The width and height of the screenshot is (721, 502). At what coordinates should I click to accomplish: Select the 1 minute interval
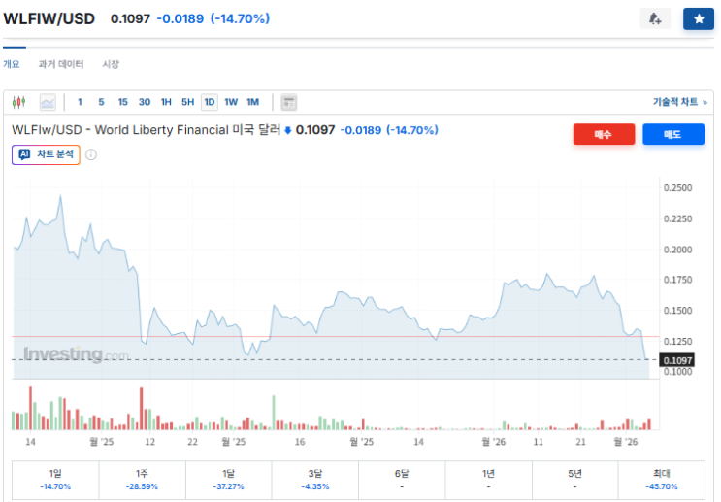coord(80,102)
